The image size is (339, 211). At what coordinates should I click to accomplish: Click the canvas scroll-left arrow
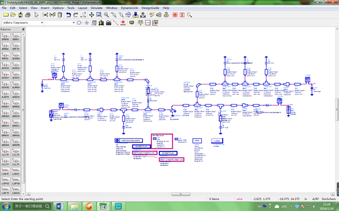28,194
